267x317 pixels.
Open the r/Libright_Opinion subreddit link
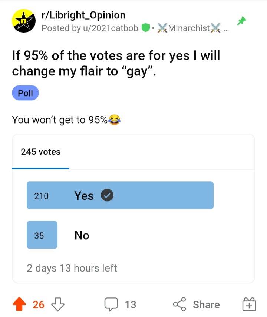click(x=83, y=16)
